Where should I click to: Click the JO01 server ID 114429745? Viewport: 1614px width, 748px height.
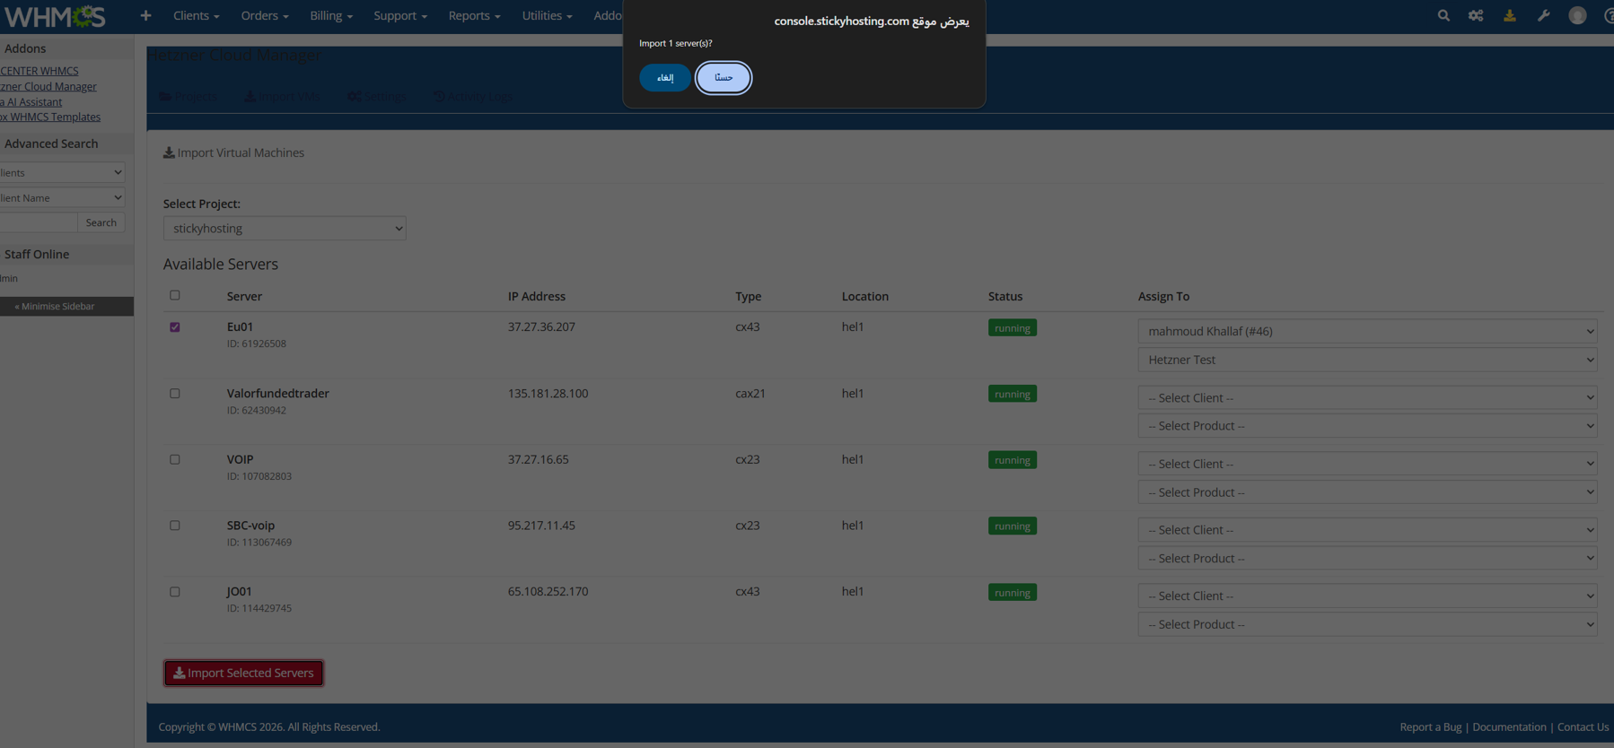(259, 608)
